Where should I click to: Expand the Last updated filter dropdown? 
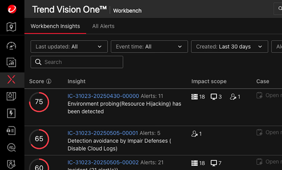69,47
